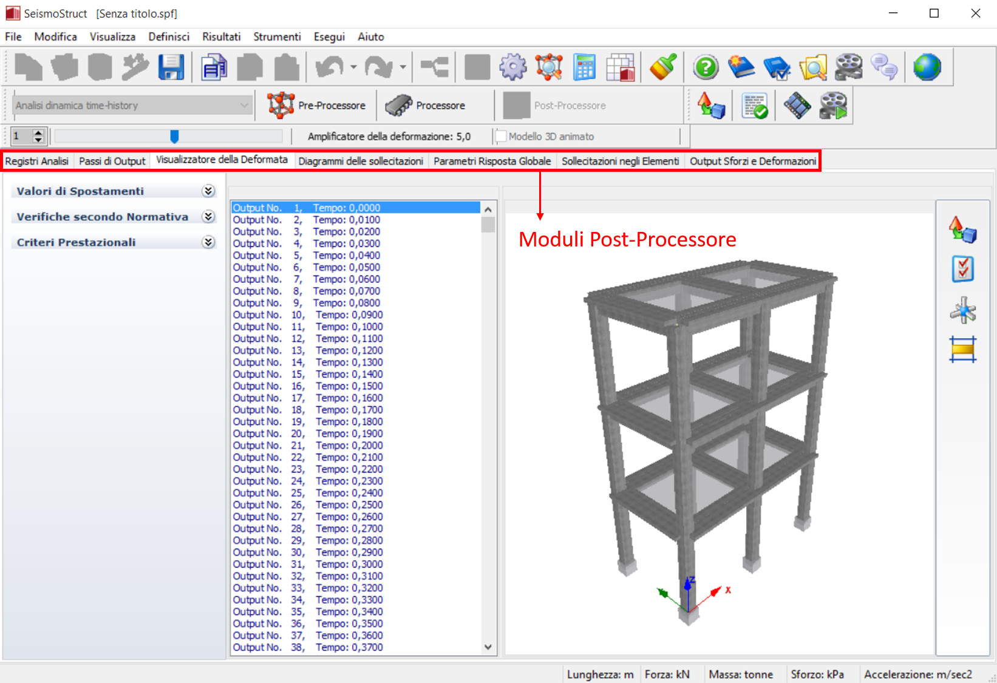
Task: Enable the Modello 3D animato checkbox
Action: [x=502, y=137]
